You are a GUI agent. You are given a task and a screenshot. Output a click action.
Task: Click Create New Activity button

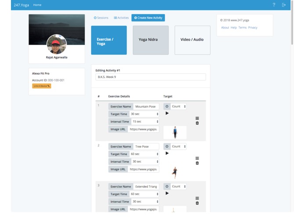pyautogui.click(x=148, y=18)
